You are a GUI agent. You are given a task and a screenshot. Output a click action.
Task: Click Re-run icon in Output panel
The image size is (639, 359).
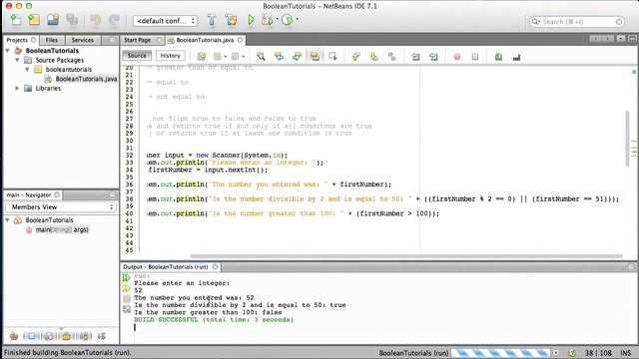[x=127, y=278]
